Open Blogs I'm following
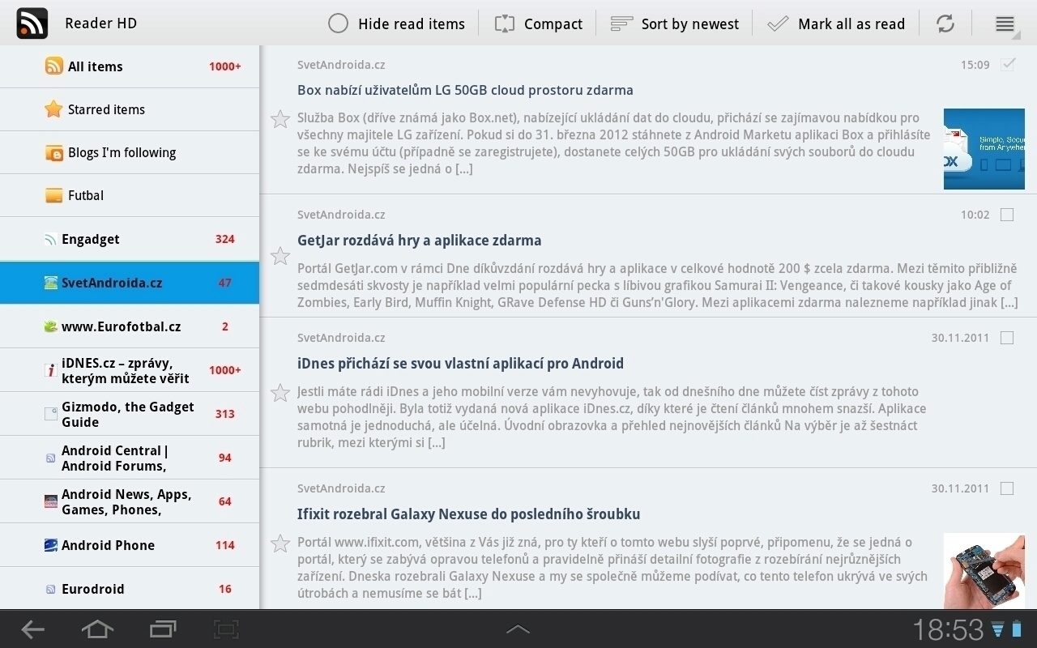 pos(130,152)
